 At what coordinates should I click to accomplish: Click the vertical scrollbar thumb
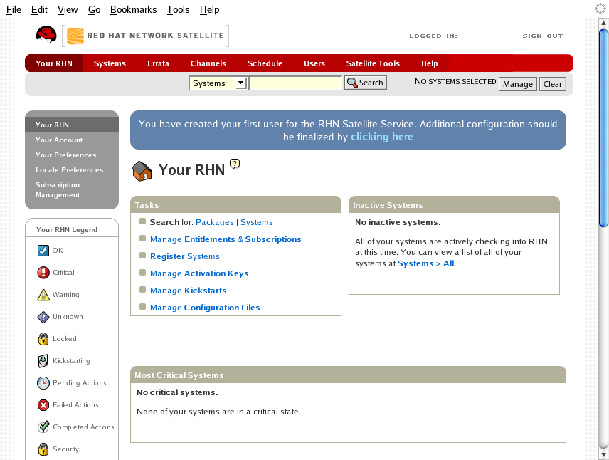click(603, 127)
